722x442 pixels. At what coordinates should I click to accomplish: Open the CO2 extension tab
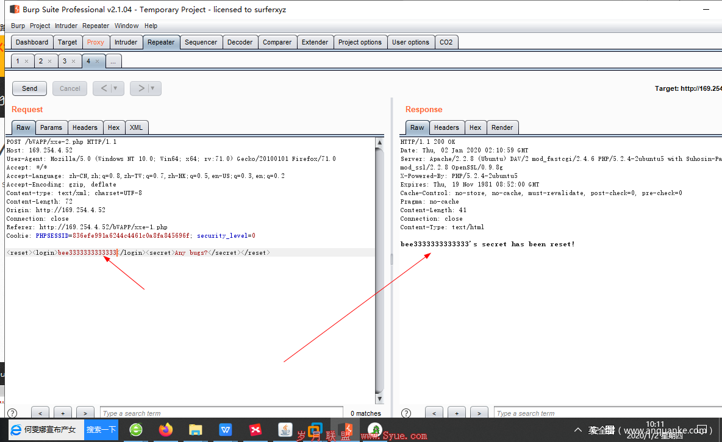tap(446, 42)
